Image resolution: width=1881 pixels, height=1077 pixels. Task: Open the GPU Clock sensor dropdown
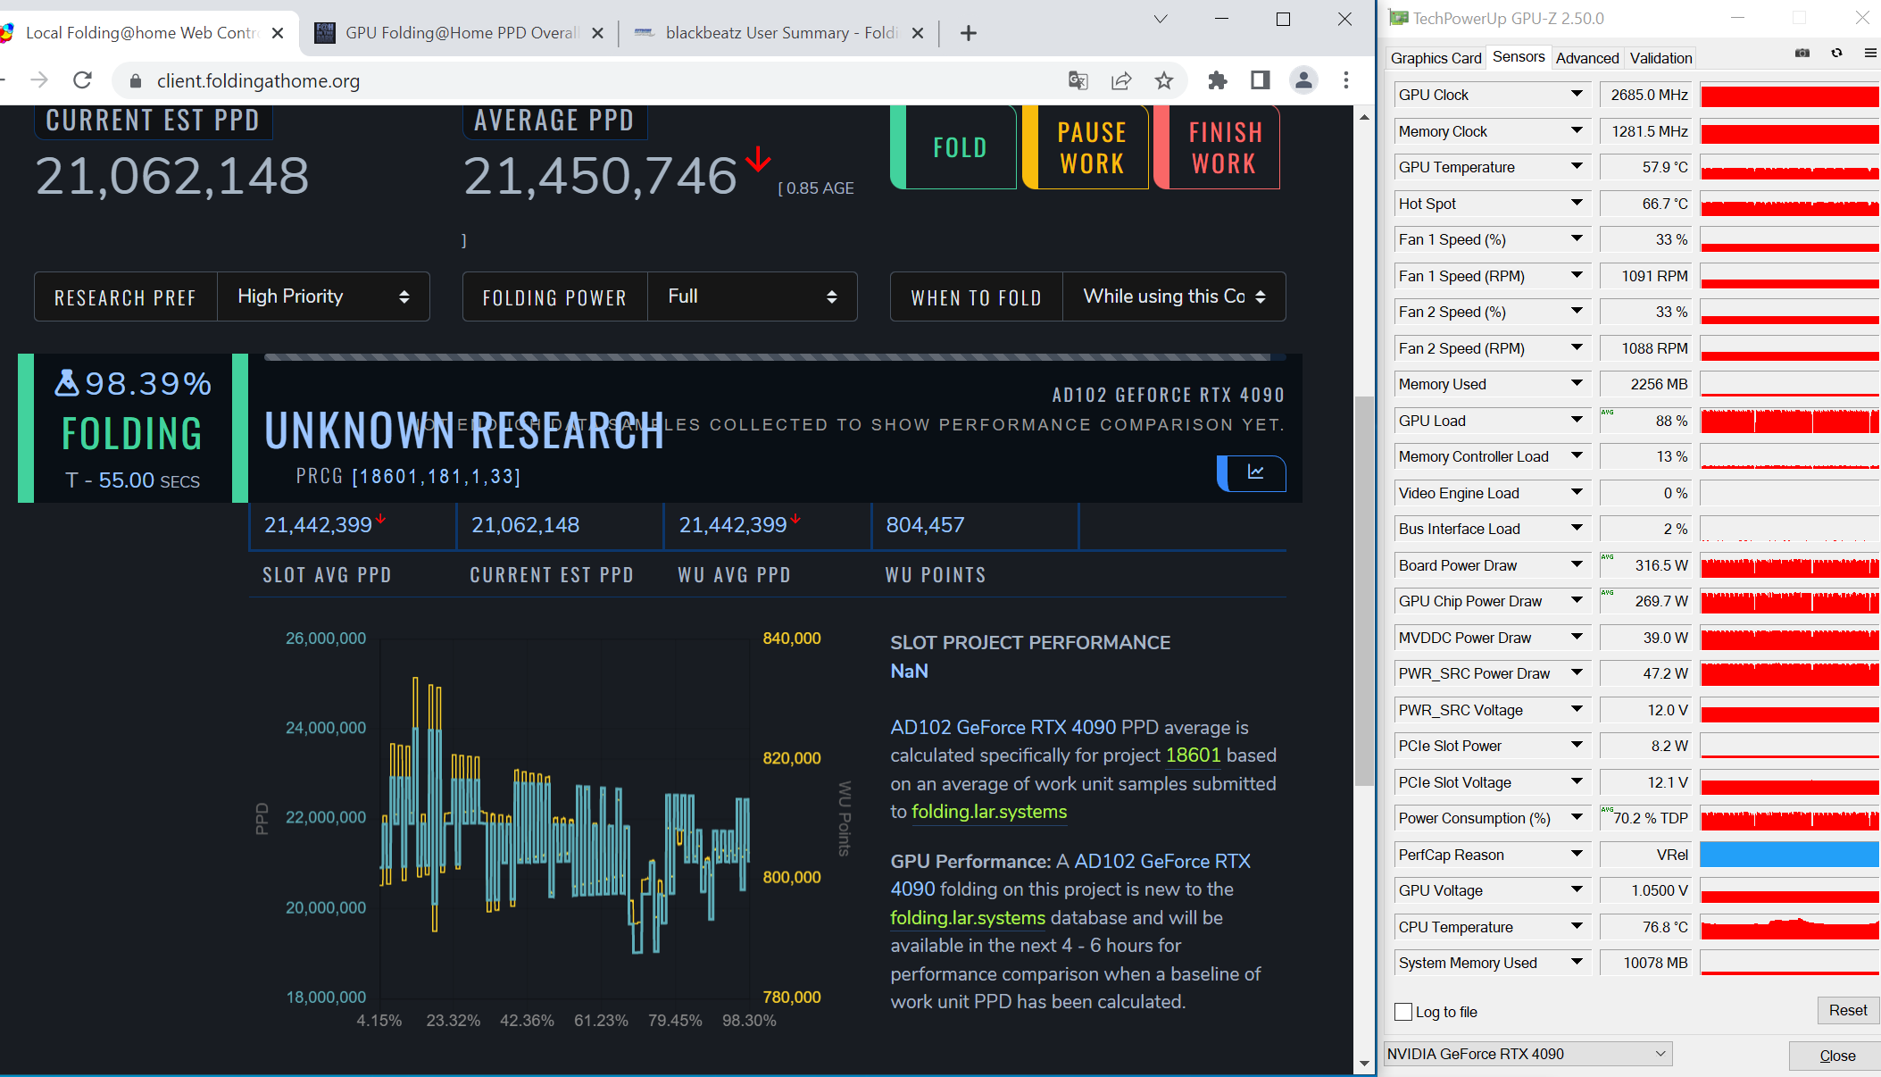click(x=1577, y=94)
